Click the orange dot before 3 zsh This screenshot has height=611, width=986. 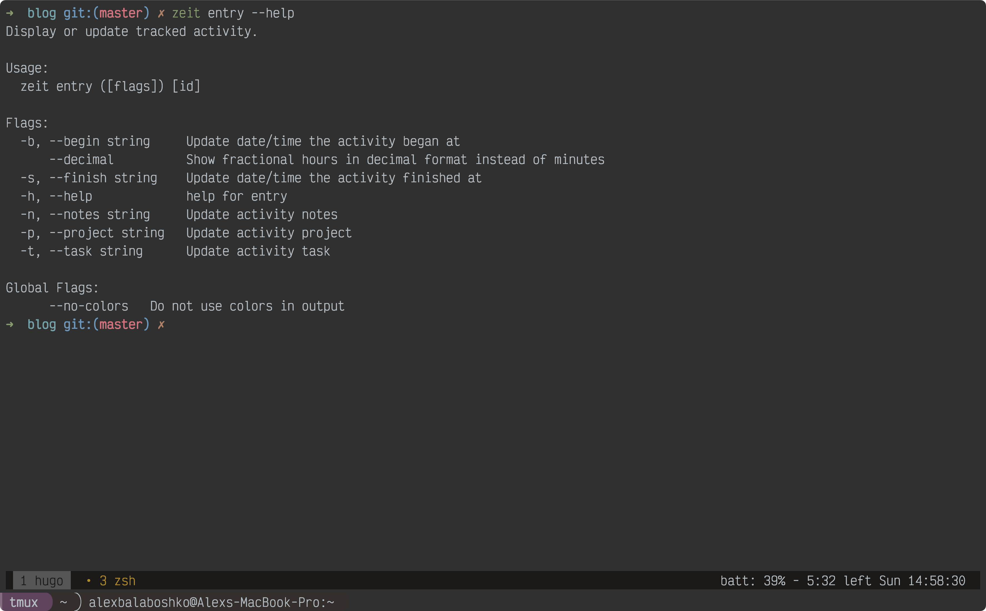pyautogui.click(x=89, y=581)
